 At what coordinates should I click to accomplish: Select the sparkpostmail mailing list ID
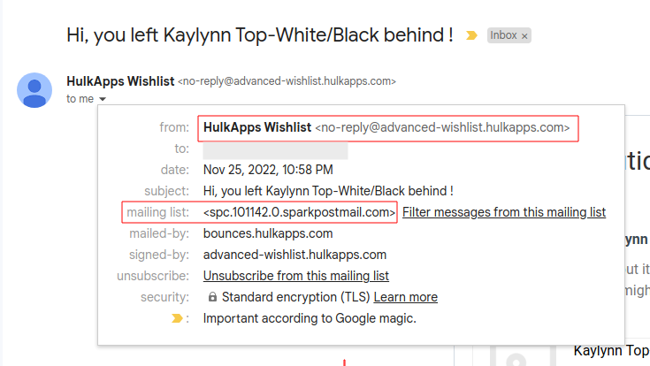tap(299, 212)
